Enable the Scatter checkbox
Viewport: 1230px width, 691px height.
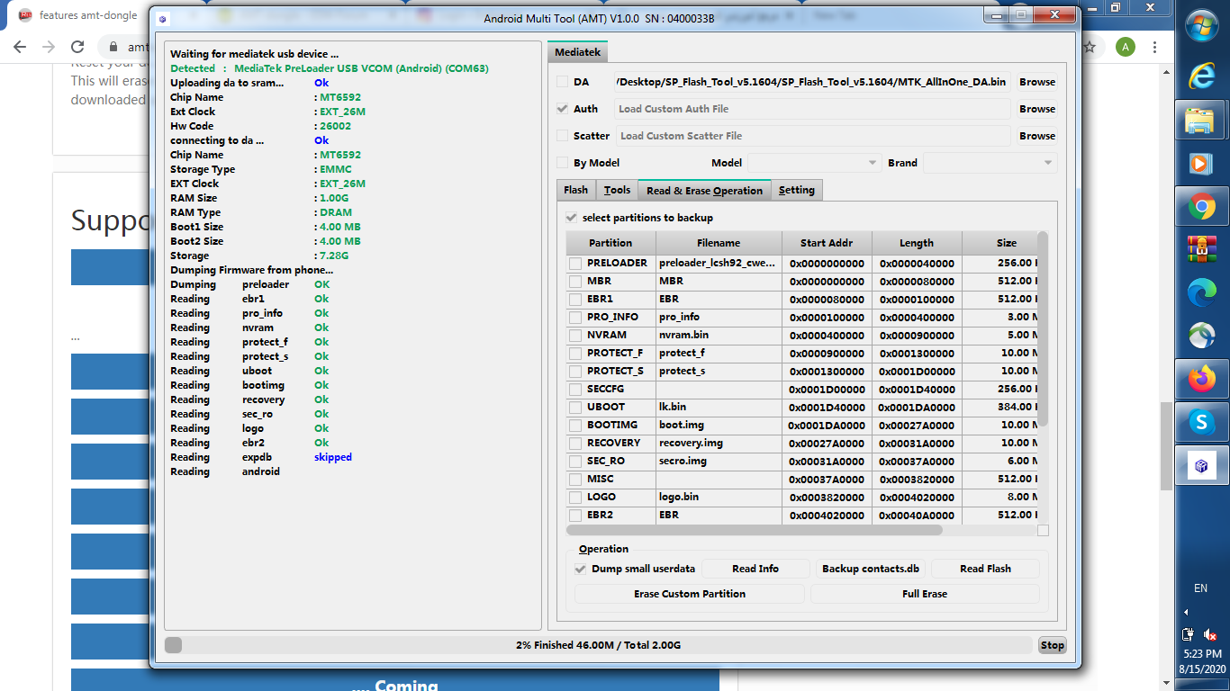click(x=562, y=136)
